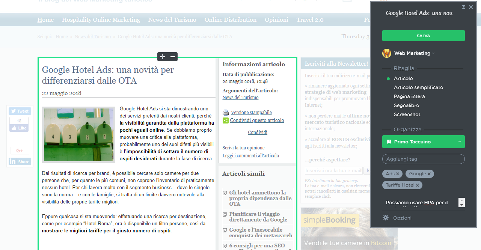Click document icon beside Pianificare il viaggio
481x250 pixels.
click(x=225, y=214)
